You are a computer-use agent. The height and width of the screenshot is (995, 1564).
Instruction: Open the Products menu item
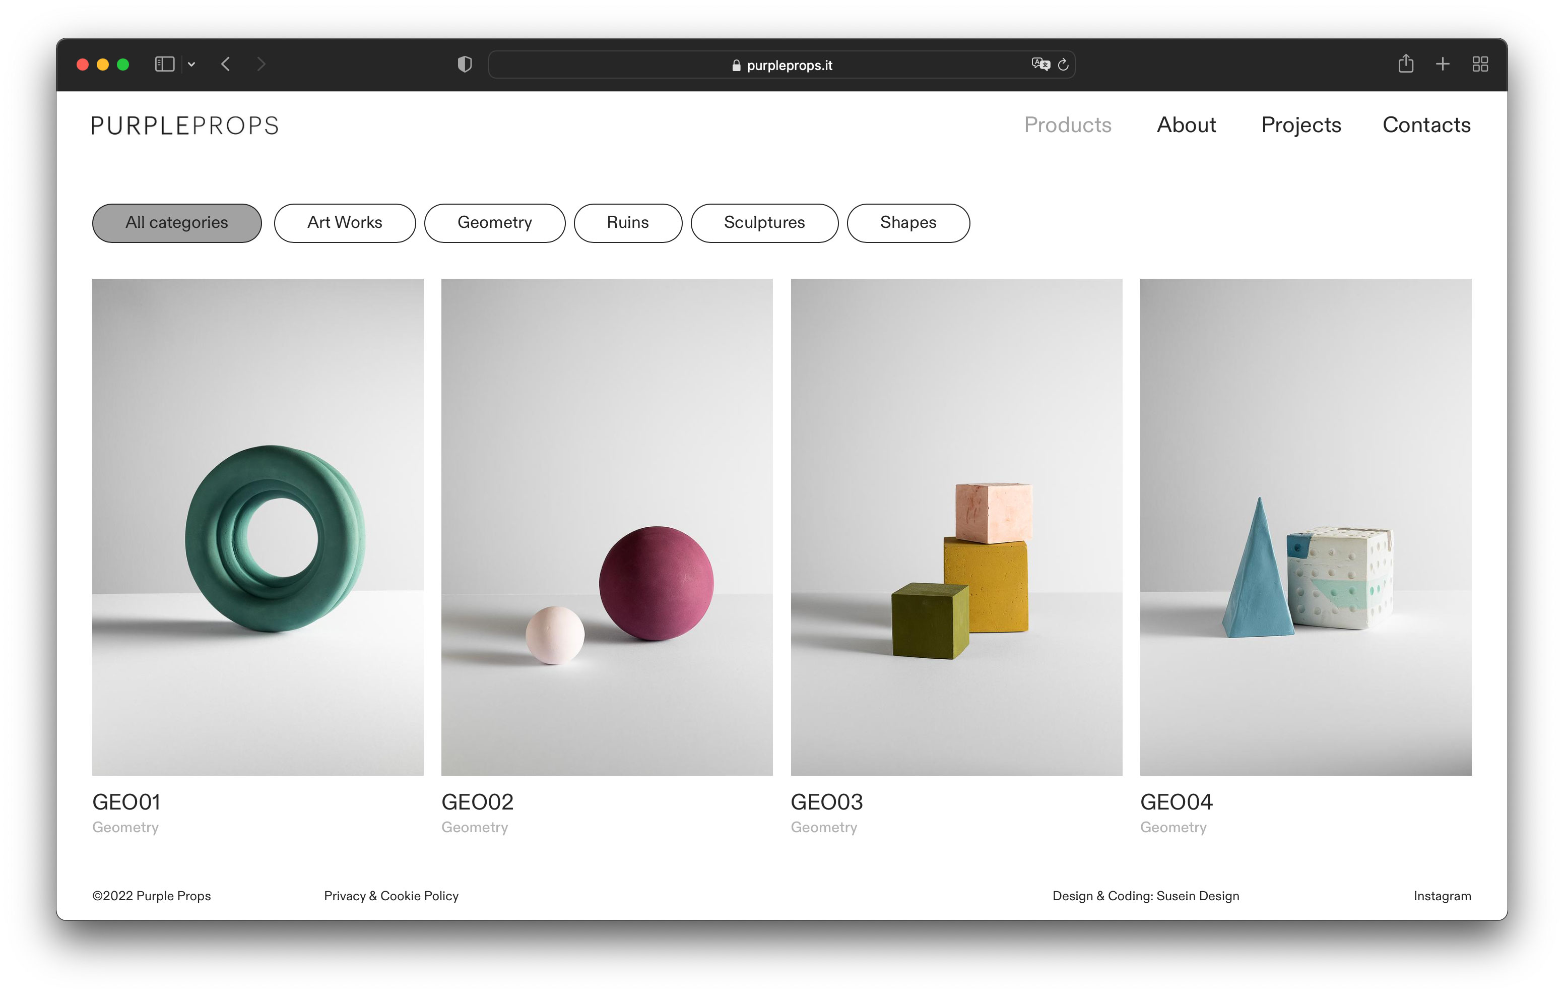coord(1067,125)
